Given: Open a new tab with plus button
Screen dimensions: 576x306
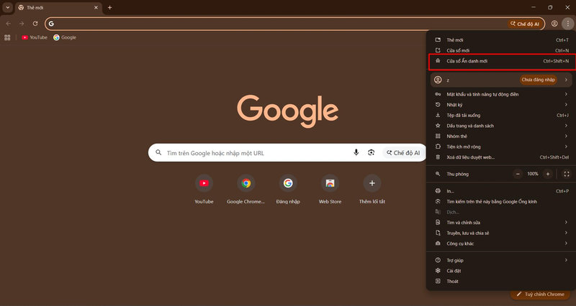Looking at the screenshot, I should click(109, 7).
